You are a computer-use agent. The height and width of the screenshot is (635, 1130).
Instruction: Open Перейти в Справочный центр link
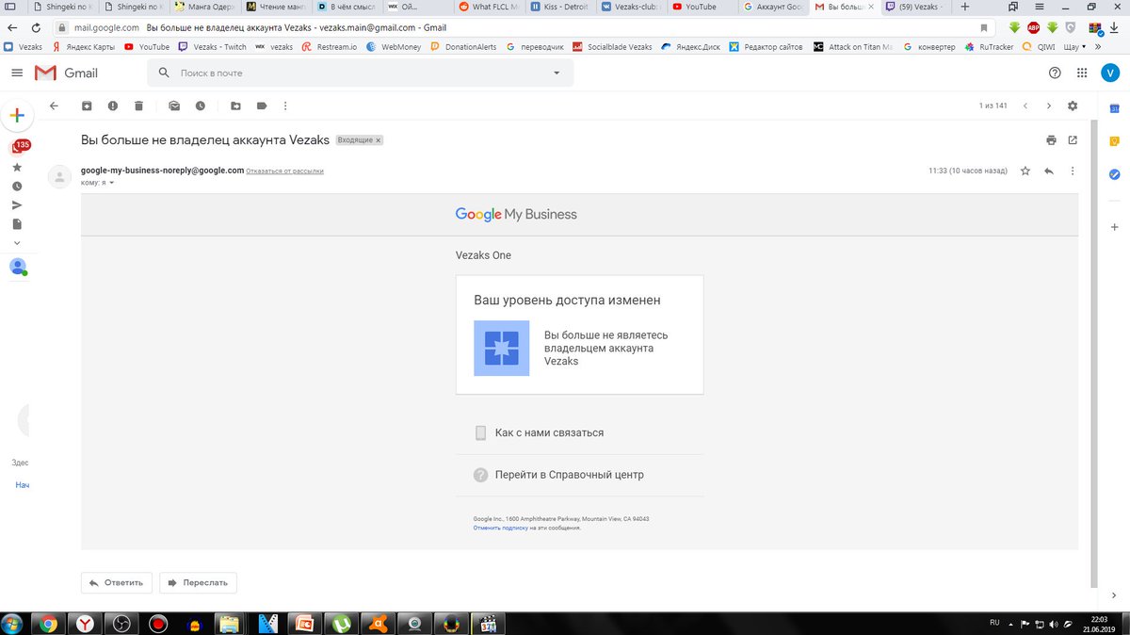click(x=570, y=475)
